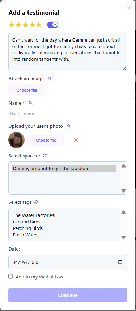Click the tags list's down scroll arrow
136x311 pixels.
point(123,237)
